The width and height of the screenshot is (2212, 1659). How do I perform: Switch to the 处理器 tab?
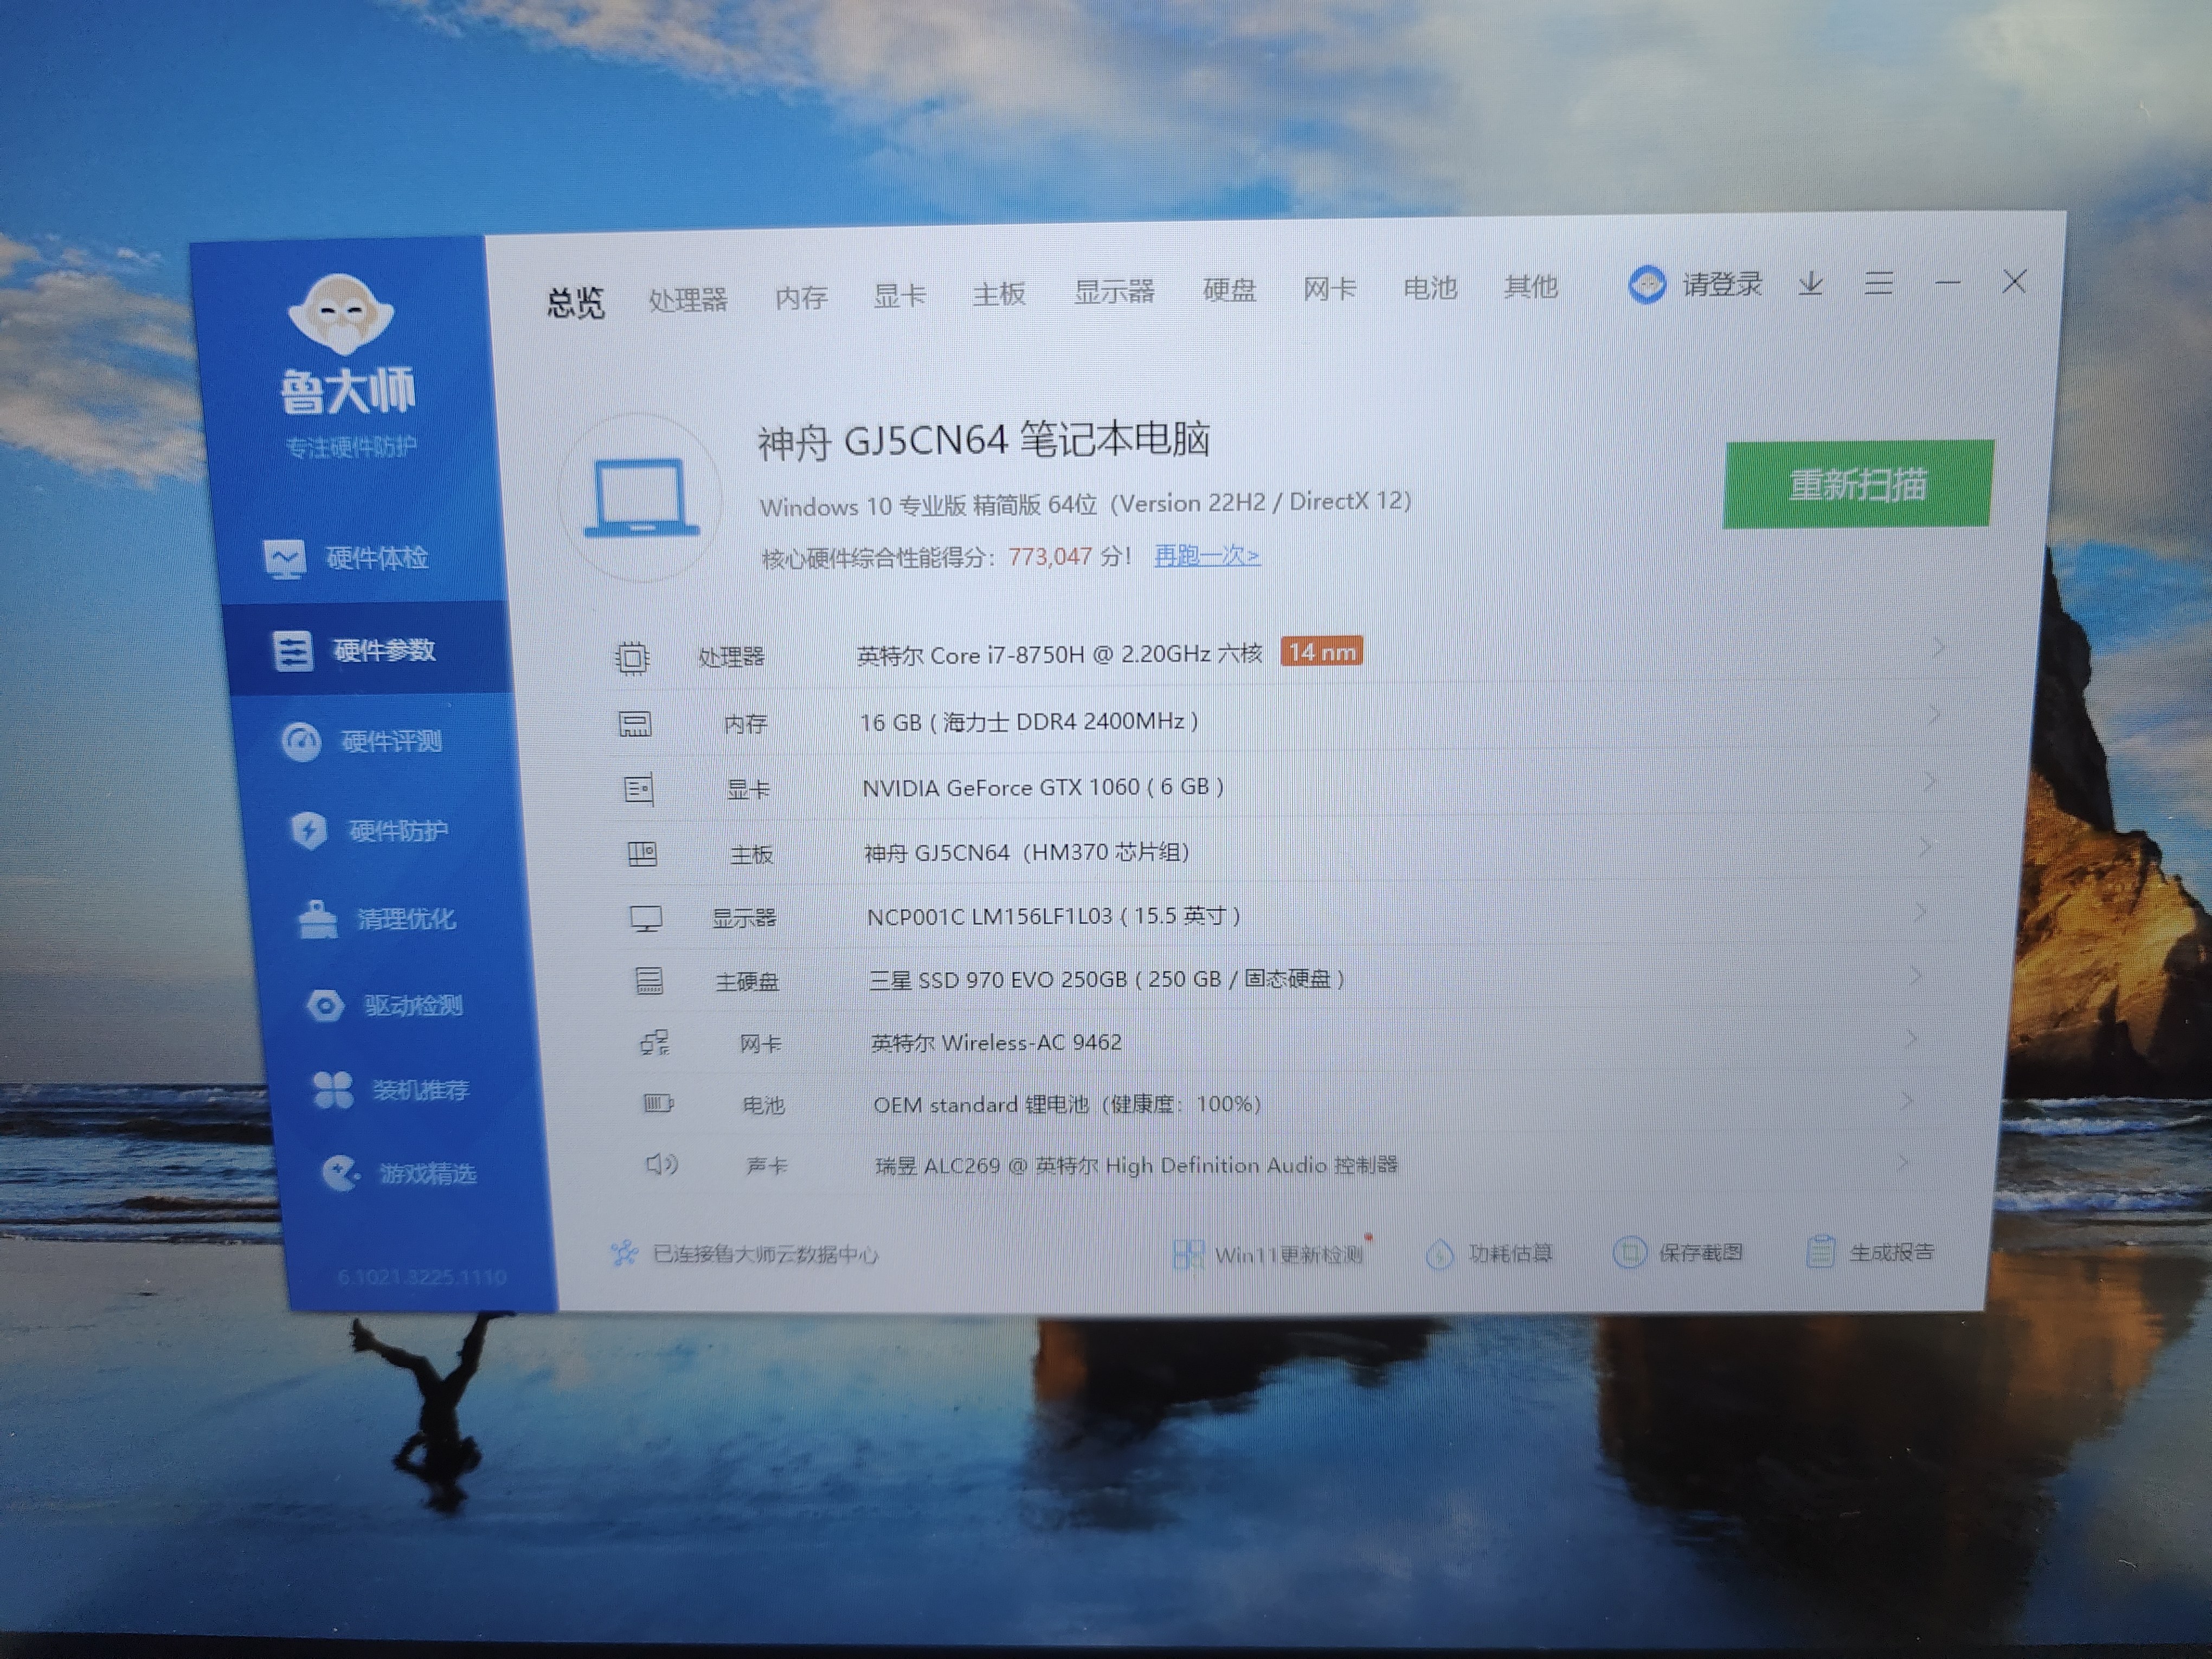(687, 299)
